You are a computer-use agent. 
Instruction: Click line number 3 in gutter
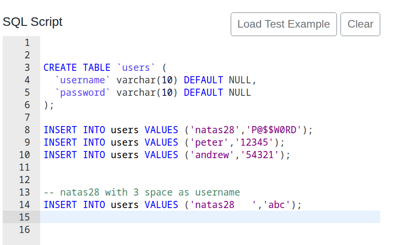27,68
